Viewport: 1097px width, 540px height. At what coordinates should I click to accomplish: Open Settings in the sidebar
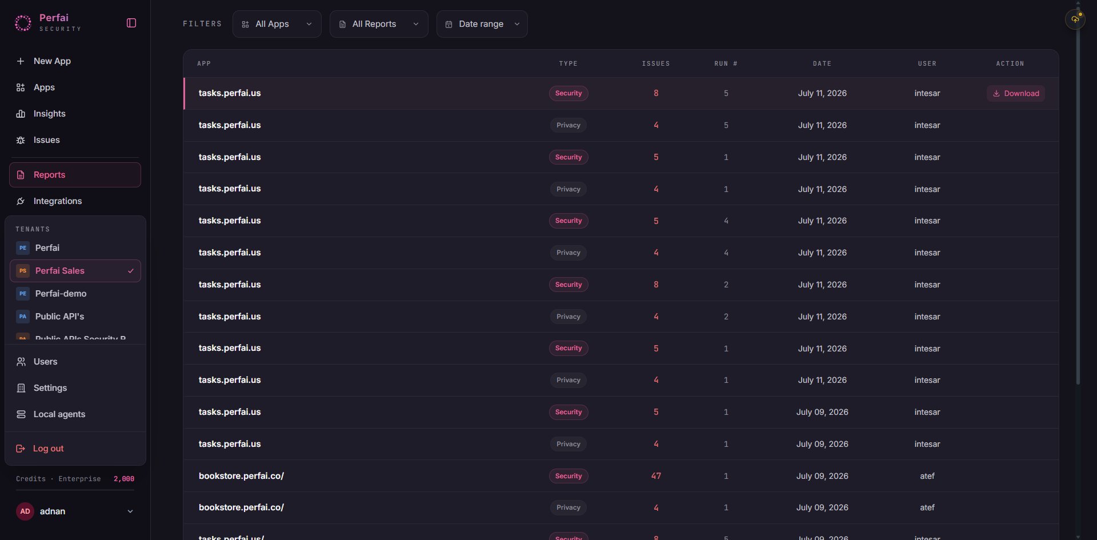pos(75,388)
